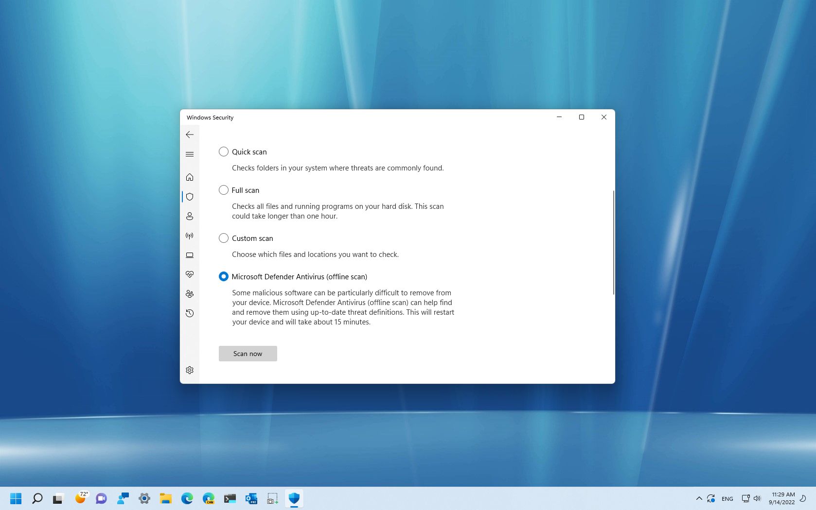Open taskbar Search magnifier
The image size is (816, 510).
tap(37, 498)
